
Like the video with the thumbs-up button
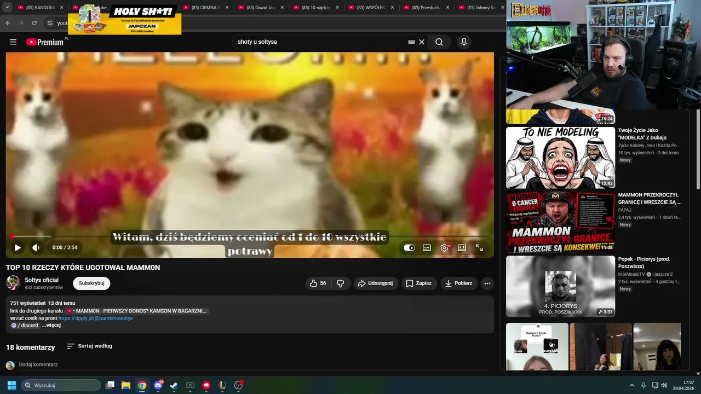[x=318, y=283]
